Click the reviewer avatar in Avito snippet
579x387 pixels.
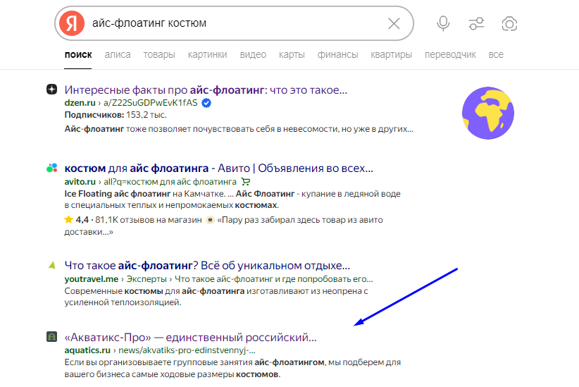(x=210, y=220)
